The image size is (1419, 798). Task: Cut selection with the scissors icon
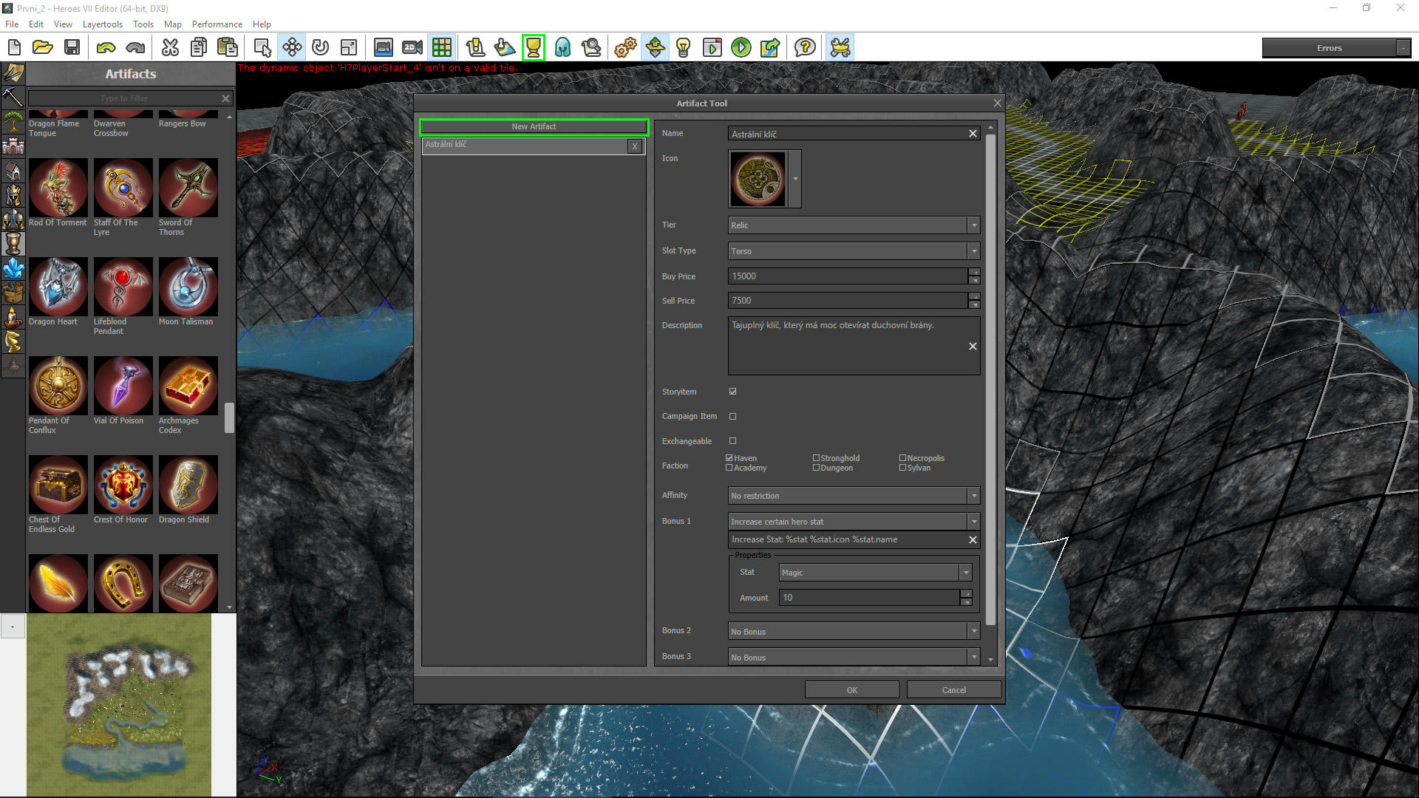tap(170, 48)
